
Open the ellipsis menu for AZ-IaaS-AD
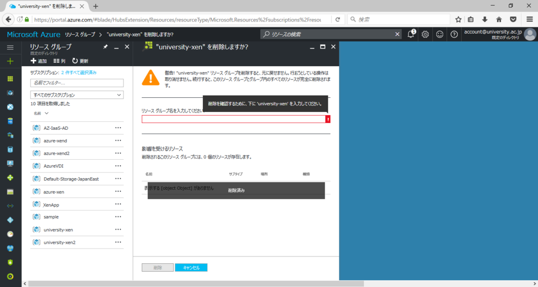118,128
